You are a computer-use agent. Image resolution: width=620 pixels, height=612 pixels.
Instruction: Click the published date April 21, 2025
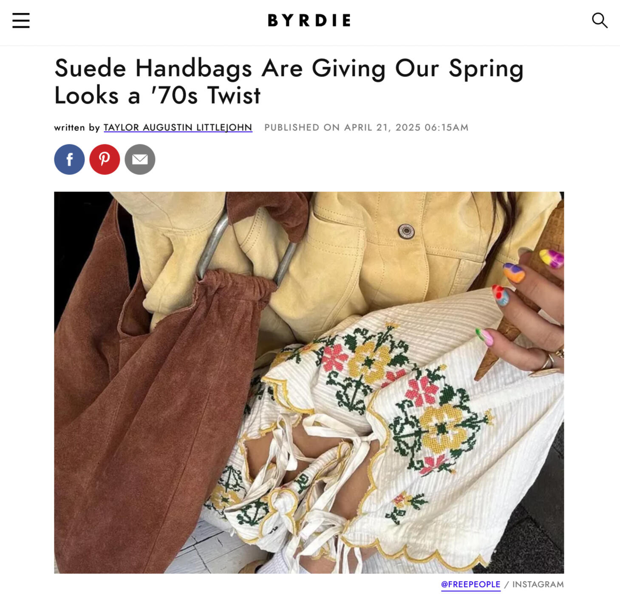tap(366, 127)
